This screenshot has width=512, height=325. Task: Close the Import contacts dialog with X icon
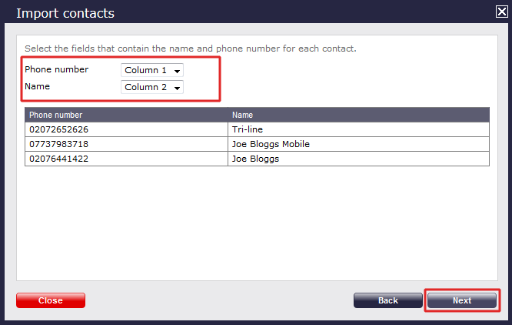[x=501, y=12]
